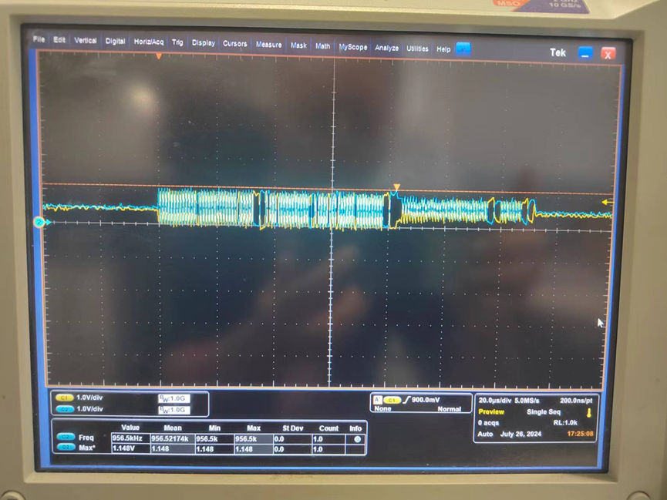Click the Mean column header
The image size is (667, 500).
coord(173,428)
